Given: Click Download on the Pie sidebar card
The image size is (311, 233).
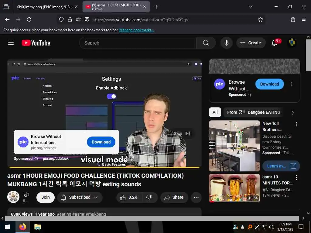Looking at the screenshot, I should pyautogui.click(x=270, y=84).
